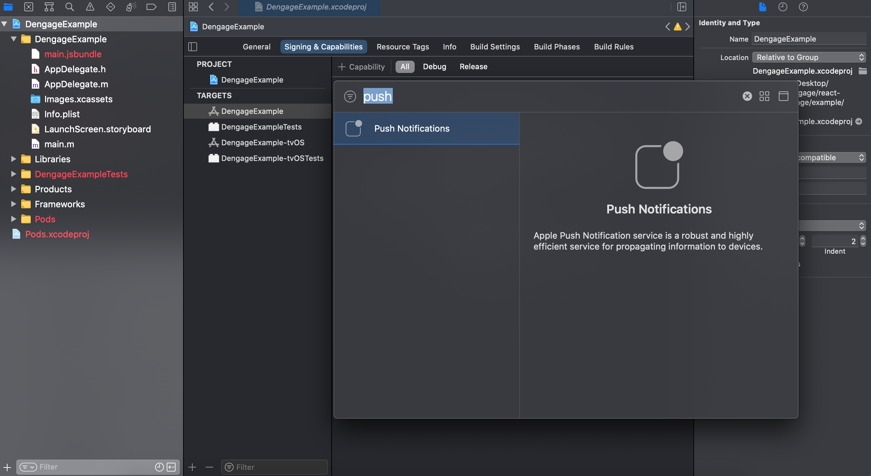Image resolution: width=871 pixels, height=476 pixels.
Task: Open the Relative to Group location dropdown
Action: (809, 57)
